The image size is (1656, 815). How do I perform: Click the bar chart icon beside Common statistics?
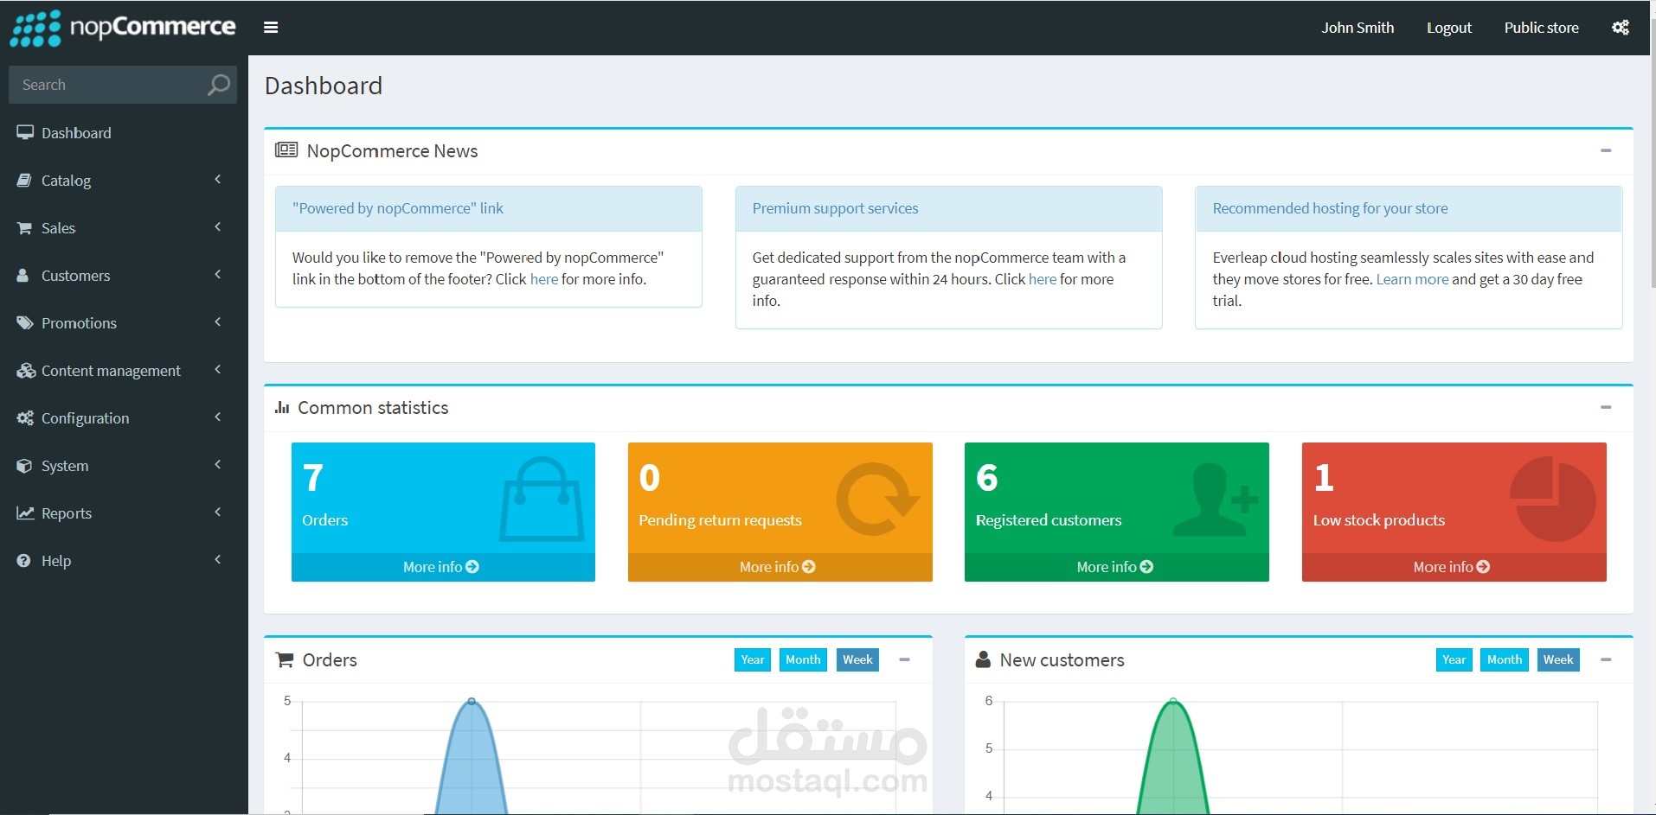(282, 408)
